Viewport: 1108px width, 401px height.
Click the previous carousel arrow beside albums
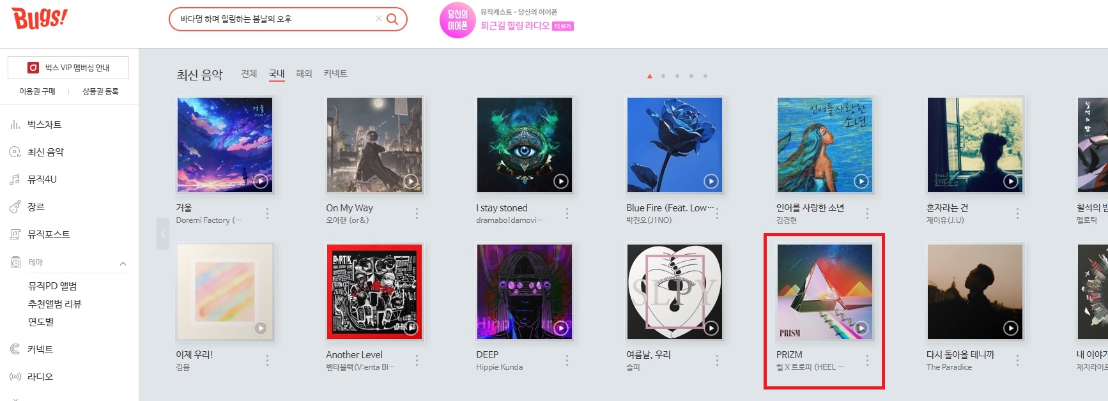[163, 234]
